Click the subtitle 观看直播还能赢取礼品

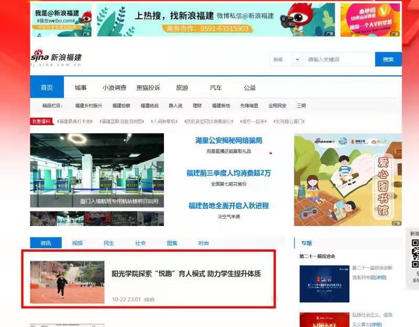pos(229,151)
